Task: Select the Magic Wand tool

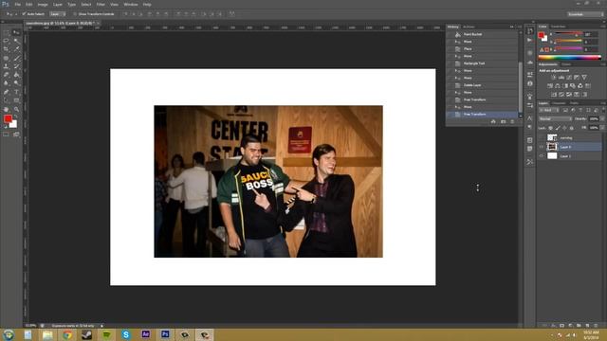Action: pos(16,41)
